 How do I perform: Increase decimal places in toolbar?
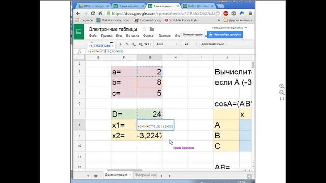point(141,44)
